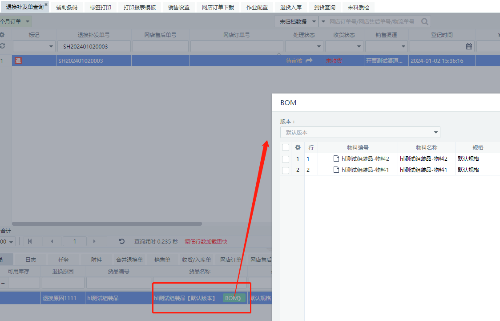Click the green BOM button
Image resolution: width=500 pixels, height=321 pixels.
[x=234, y=298]
